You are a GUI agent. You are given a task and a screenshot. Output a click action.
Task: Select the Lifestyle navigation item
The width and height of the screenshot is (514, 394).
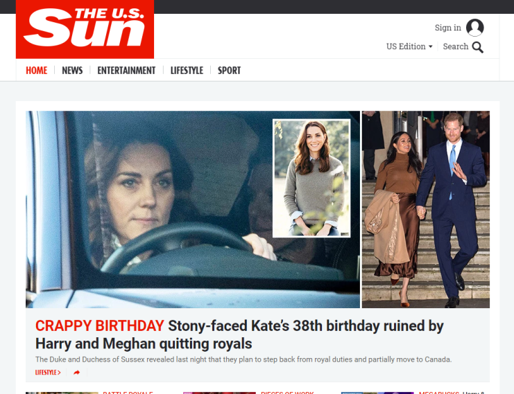[x=187, y=70]
